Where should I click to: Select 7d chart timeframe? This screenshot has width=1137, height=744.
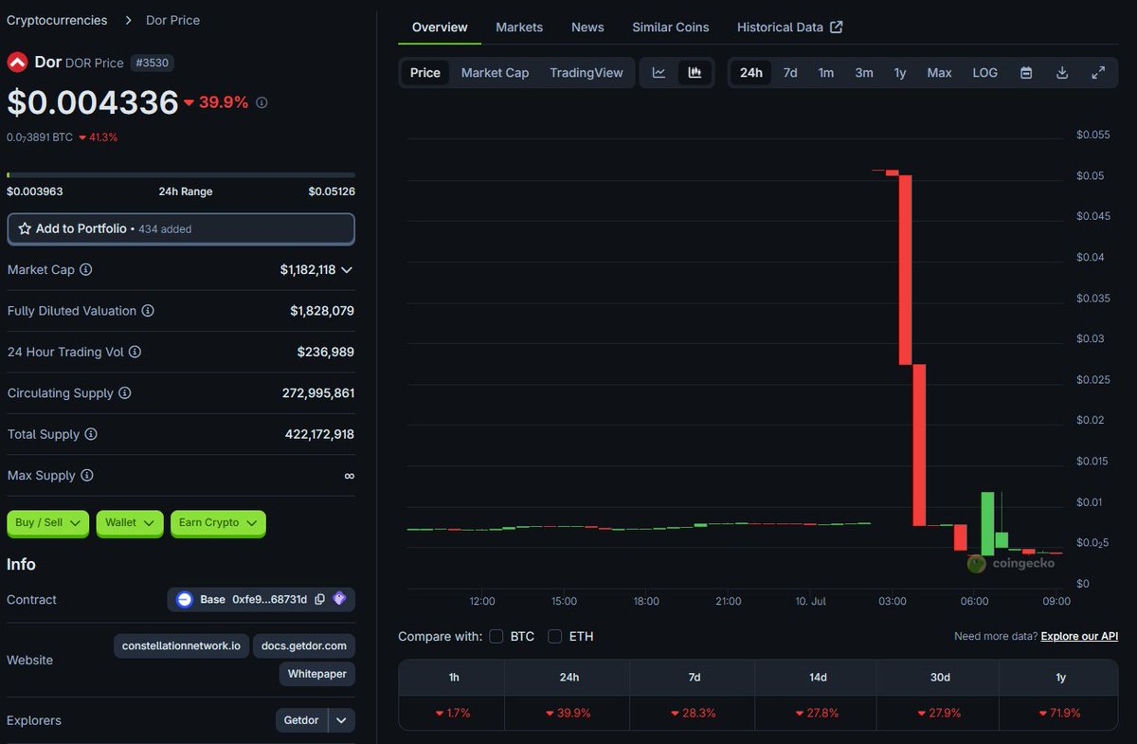click(x=790, y=73)
